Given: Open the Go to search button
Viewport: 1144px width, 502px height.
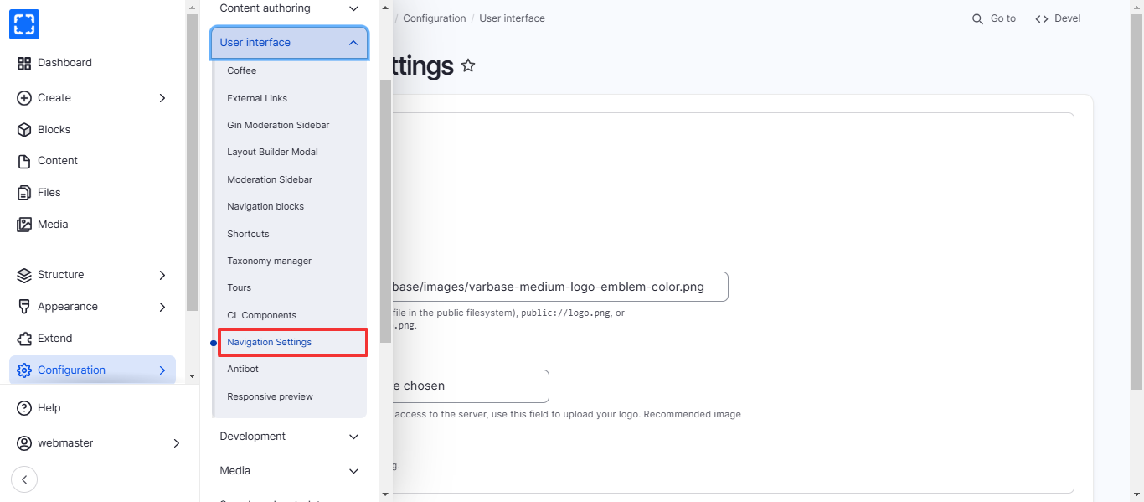Looking at the screenshot, I should tap(994, 18).
